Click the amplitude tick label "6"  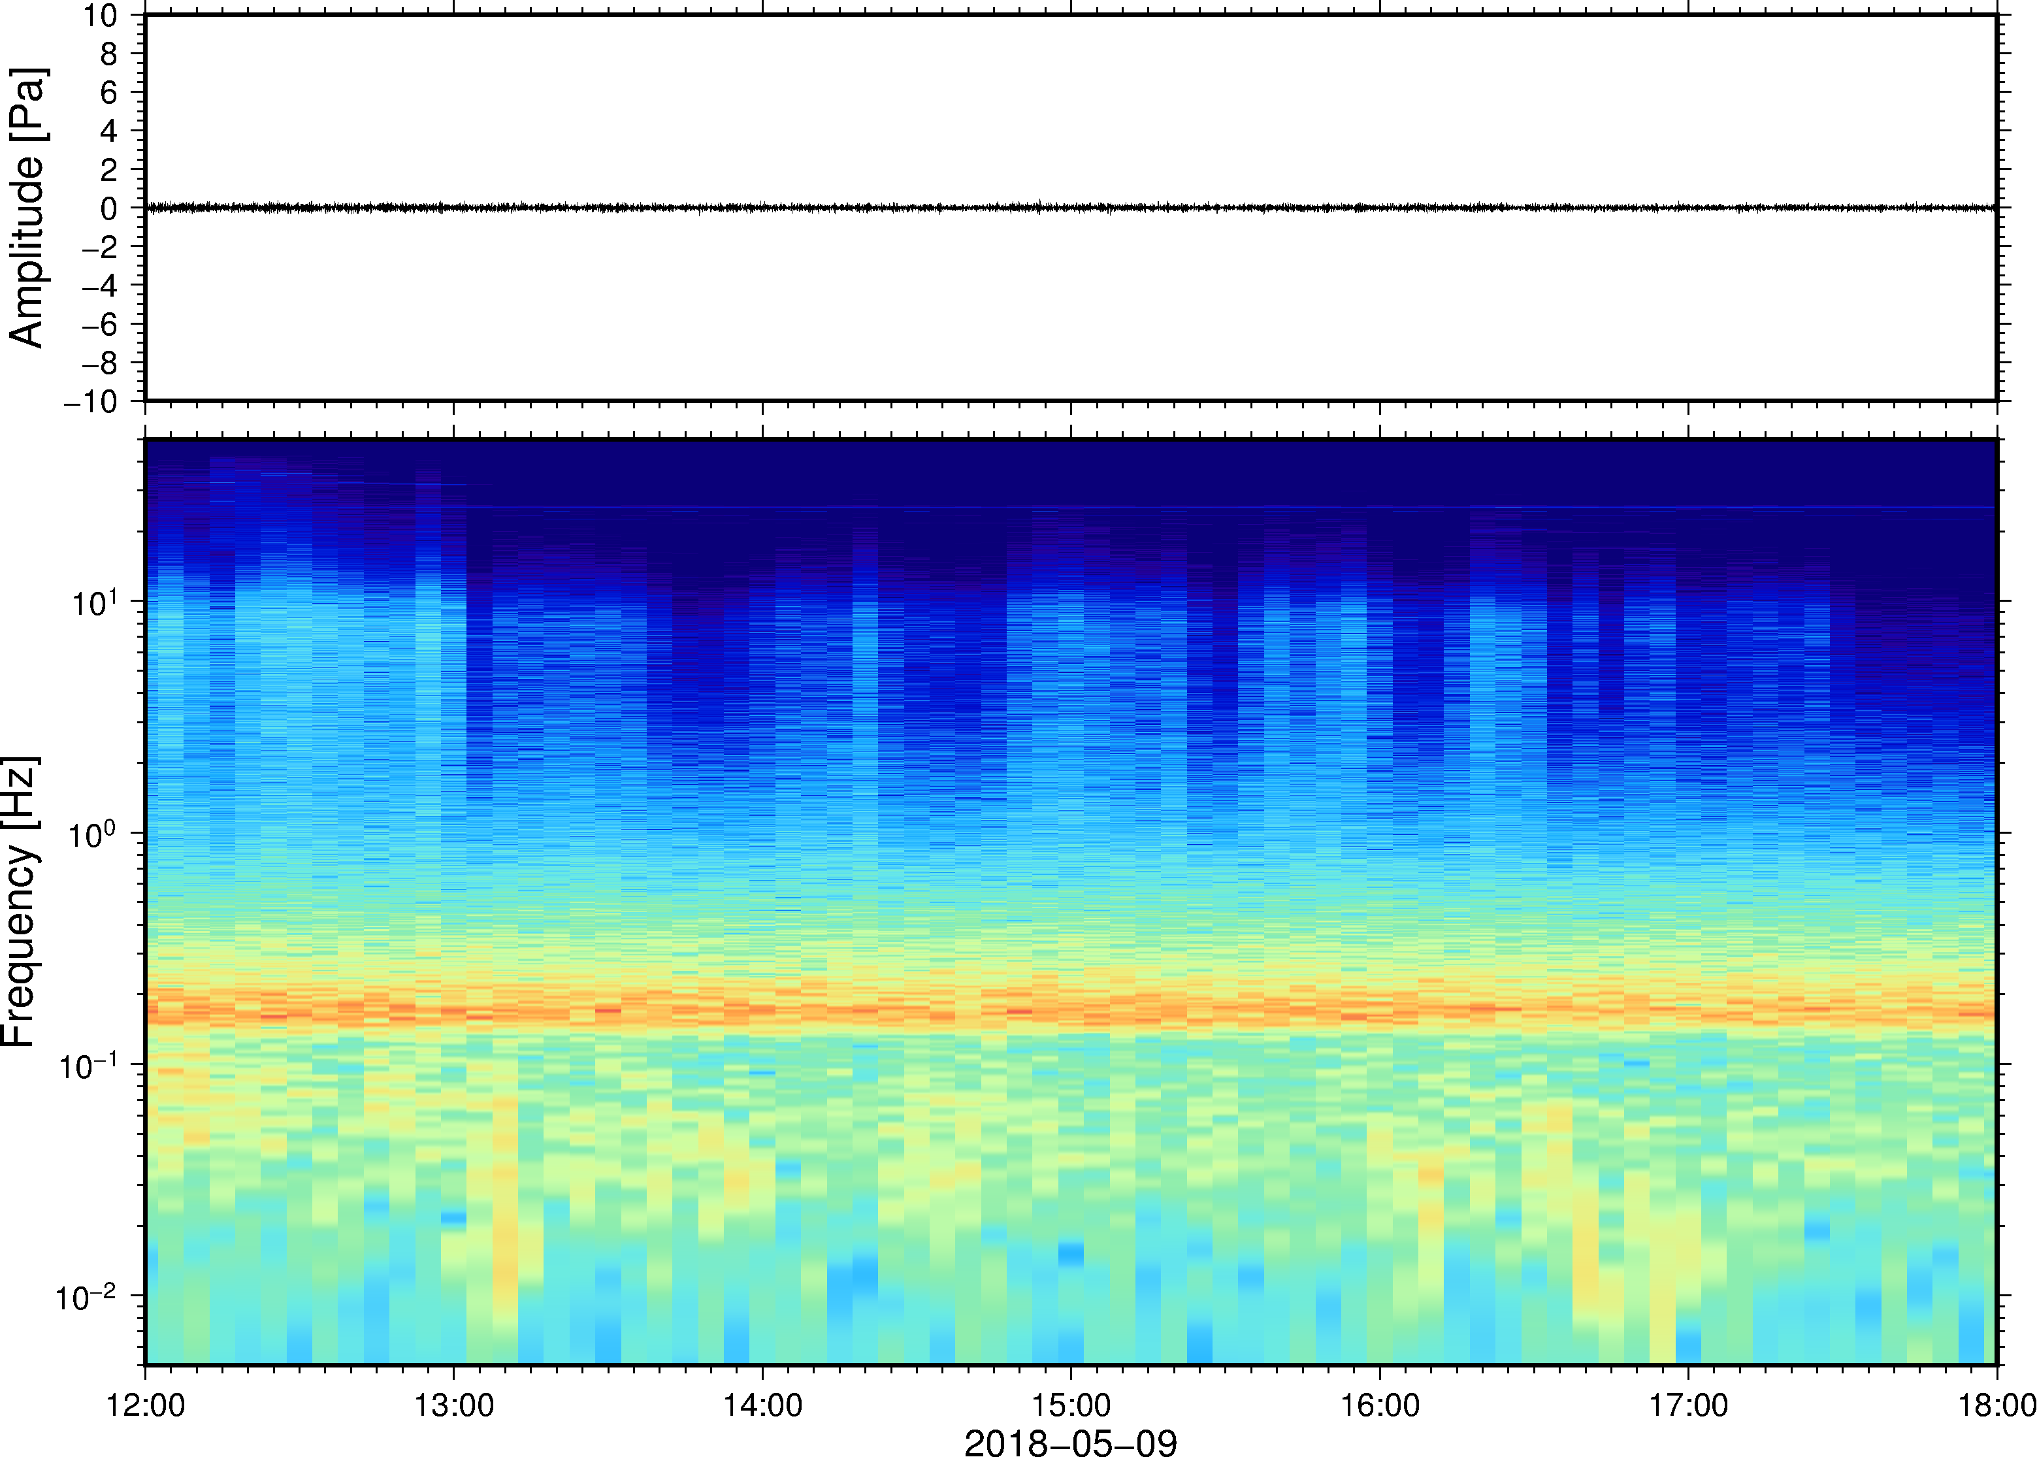pos(110,92)
